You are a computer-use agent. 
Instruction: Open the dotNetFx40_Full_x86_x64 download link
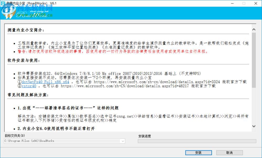pyautogui.click(x=45, y=82)
